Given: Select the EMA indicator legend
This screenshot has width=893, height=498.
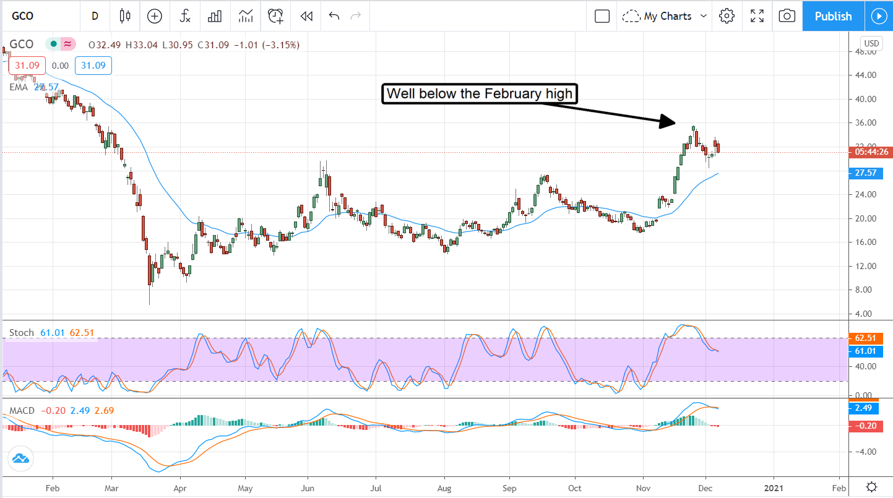Looking at the screenshot, I should [19, 87].
